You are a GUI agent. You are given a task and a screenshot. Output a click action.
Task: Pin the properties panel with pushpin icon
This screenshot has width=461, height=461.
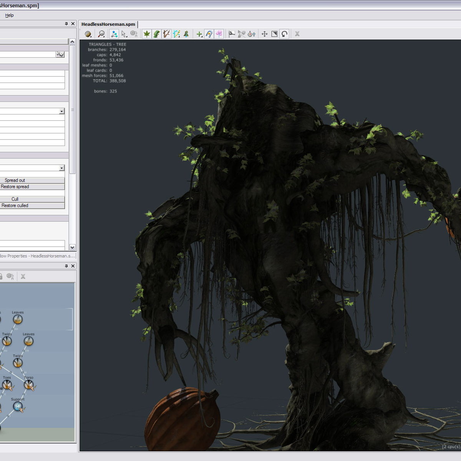tap(66, 24)
